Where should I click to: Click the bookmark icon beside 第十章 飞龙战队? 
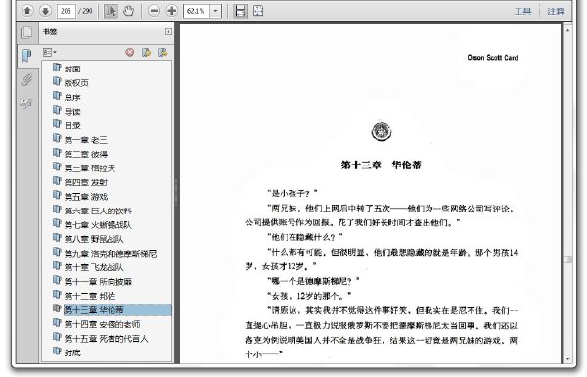[57, 265]
